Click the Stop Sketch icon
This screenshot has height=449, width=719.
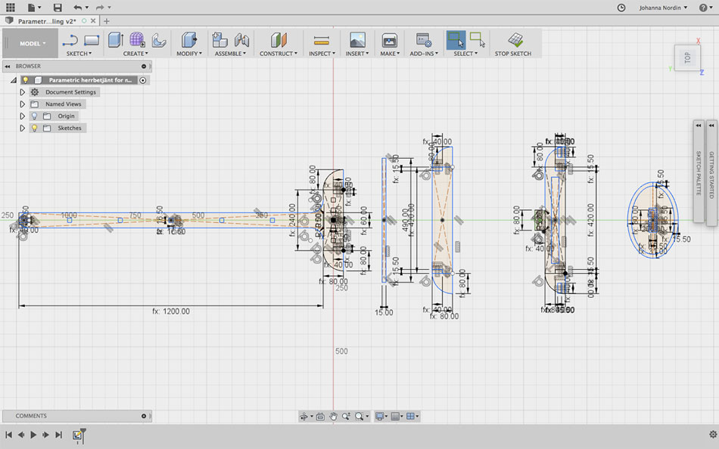tap(515, 40)
